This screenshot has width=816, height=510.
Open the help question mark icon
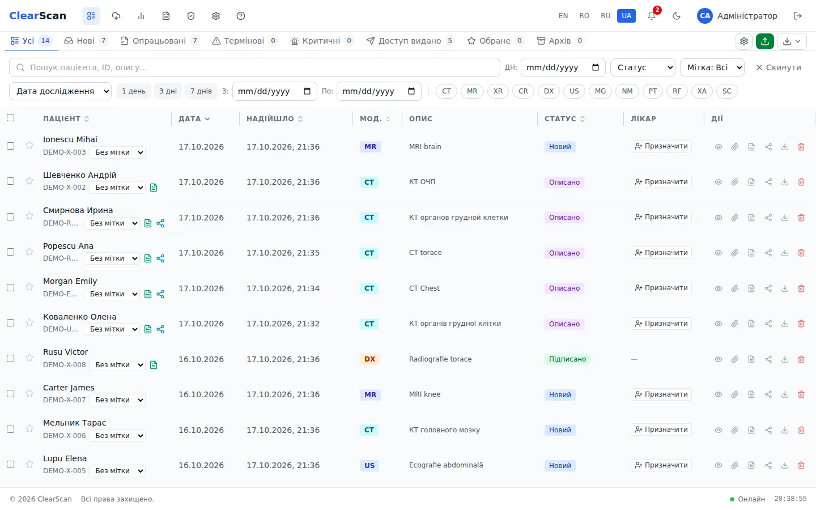[x=241, y=16]
